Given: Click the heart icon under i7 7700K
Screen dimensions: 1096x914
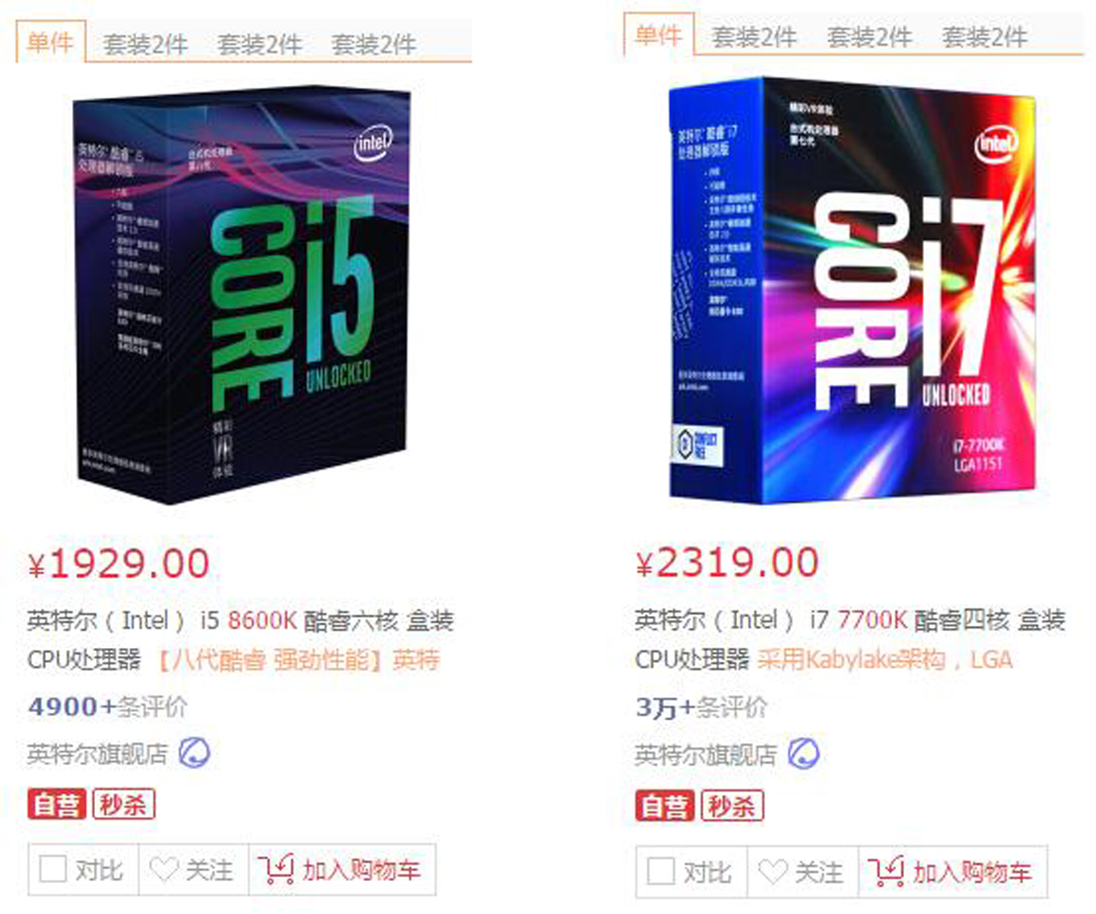Looking at the screenshot, I should coord(773,871).
